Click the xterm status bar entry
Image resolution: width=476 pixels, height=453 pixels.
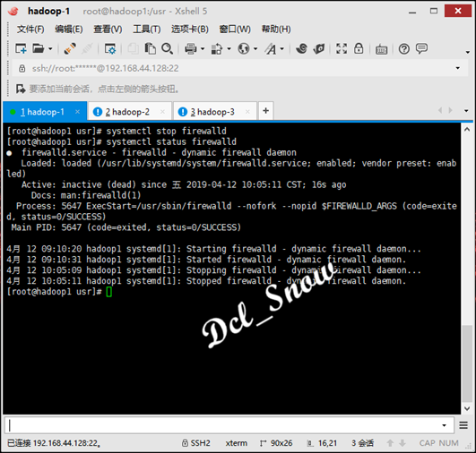click(236, 443)
